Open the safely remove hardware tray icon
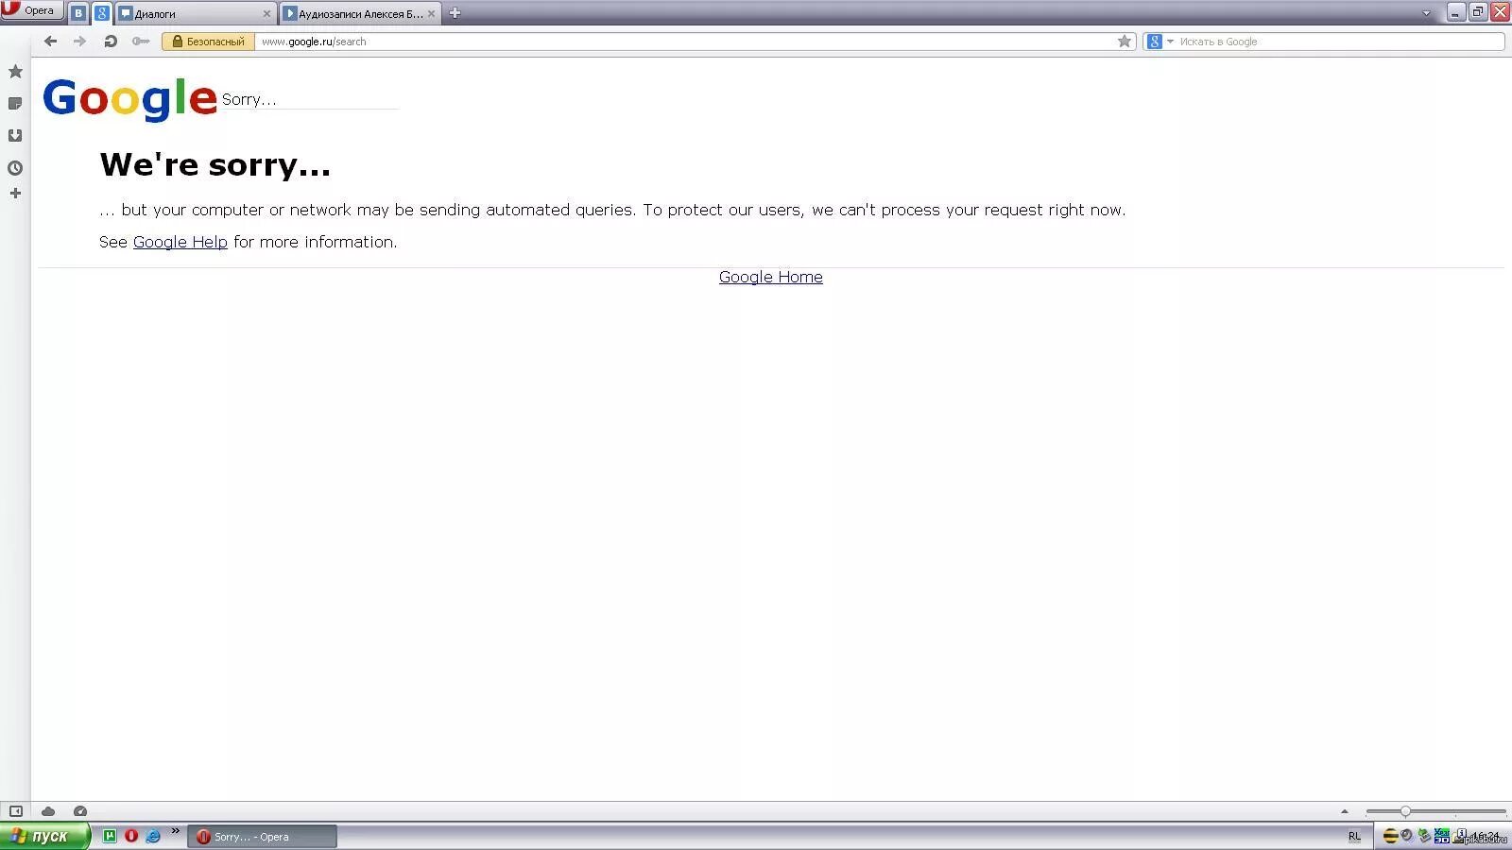The height and width of the screenshot is (850, 1512). pos(1424,836)
